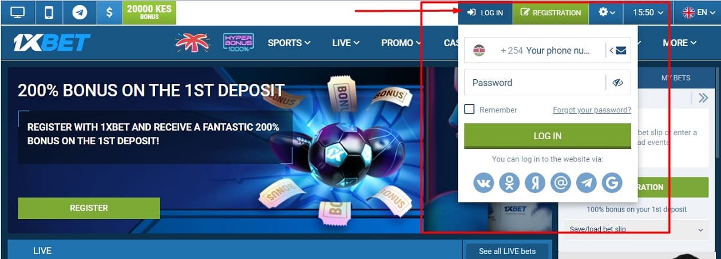721x259 pixels.
Task: Log in via Yandex icon
Action: coord(535,183)
